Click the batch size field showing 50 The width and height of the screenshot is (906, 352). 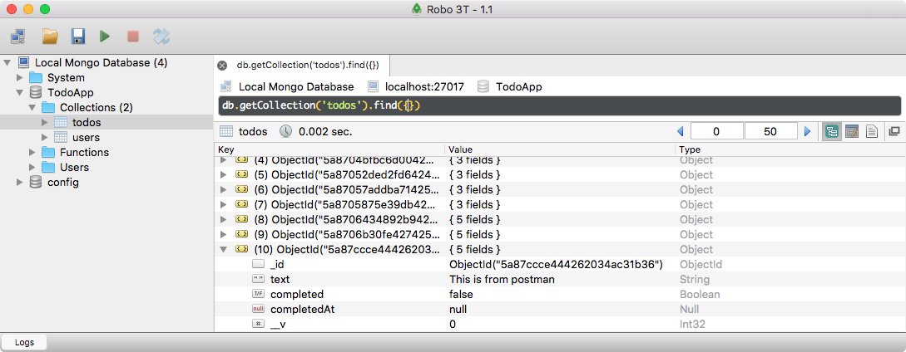pos(770,131)
